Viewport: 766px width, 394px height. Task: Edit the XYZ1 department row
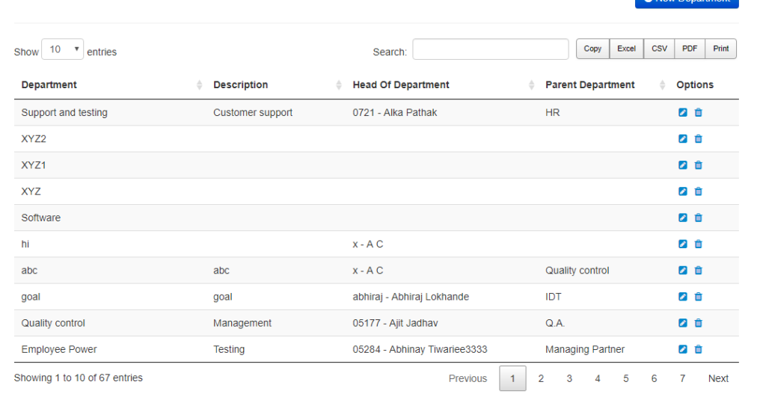click(x=682, y=165)
